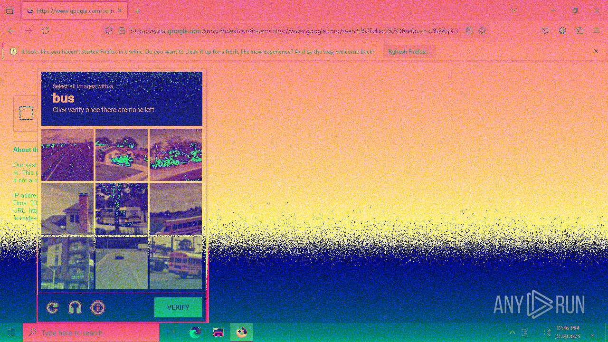This screenshot has width=608, height=342.
Task: Save page to Pocket
Action: click(x=545, y=30)
